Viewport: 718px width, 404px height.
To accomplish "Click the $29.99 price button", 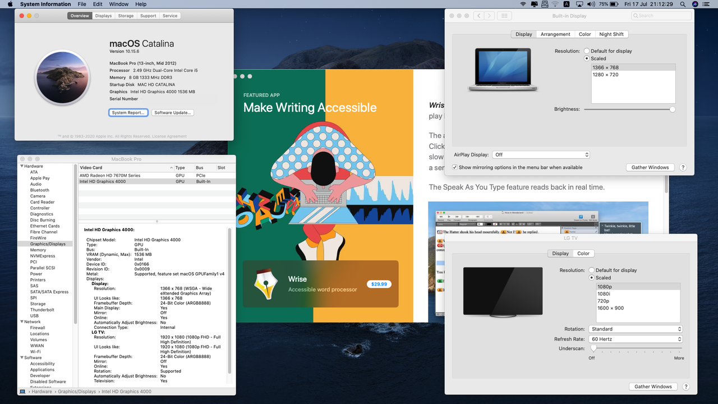I will 379,284.
